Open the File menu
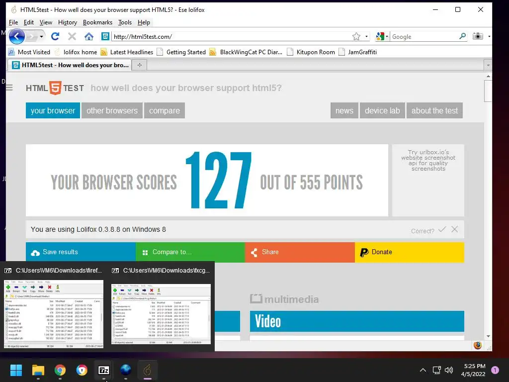Screen dimensions: 509x382 click(13, 22)
